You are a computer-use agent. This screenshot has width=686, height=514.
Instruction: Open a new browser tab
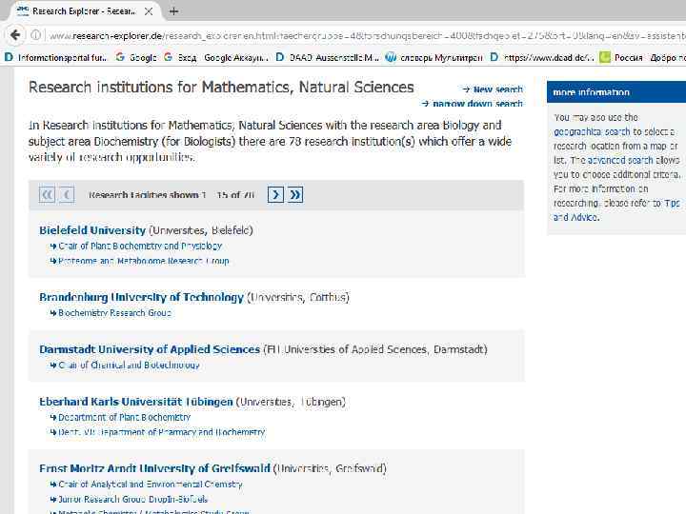[x=173, y=11]
